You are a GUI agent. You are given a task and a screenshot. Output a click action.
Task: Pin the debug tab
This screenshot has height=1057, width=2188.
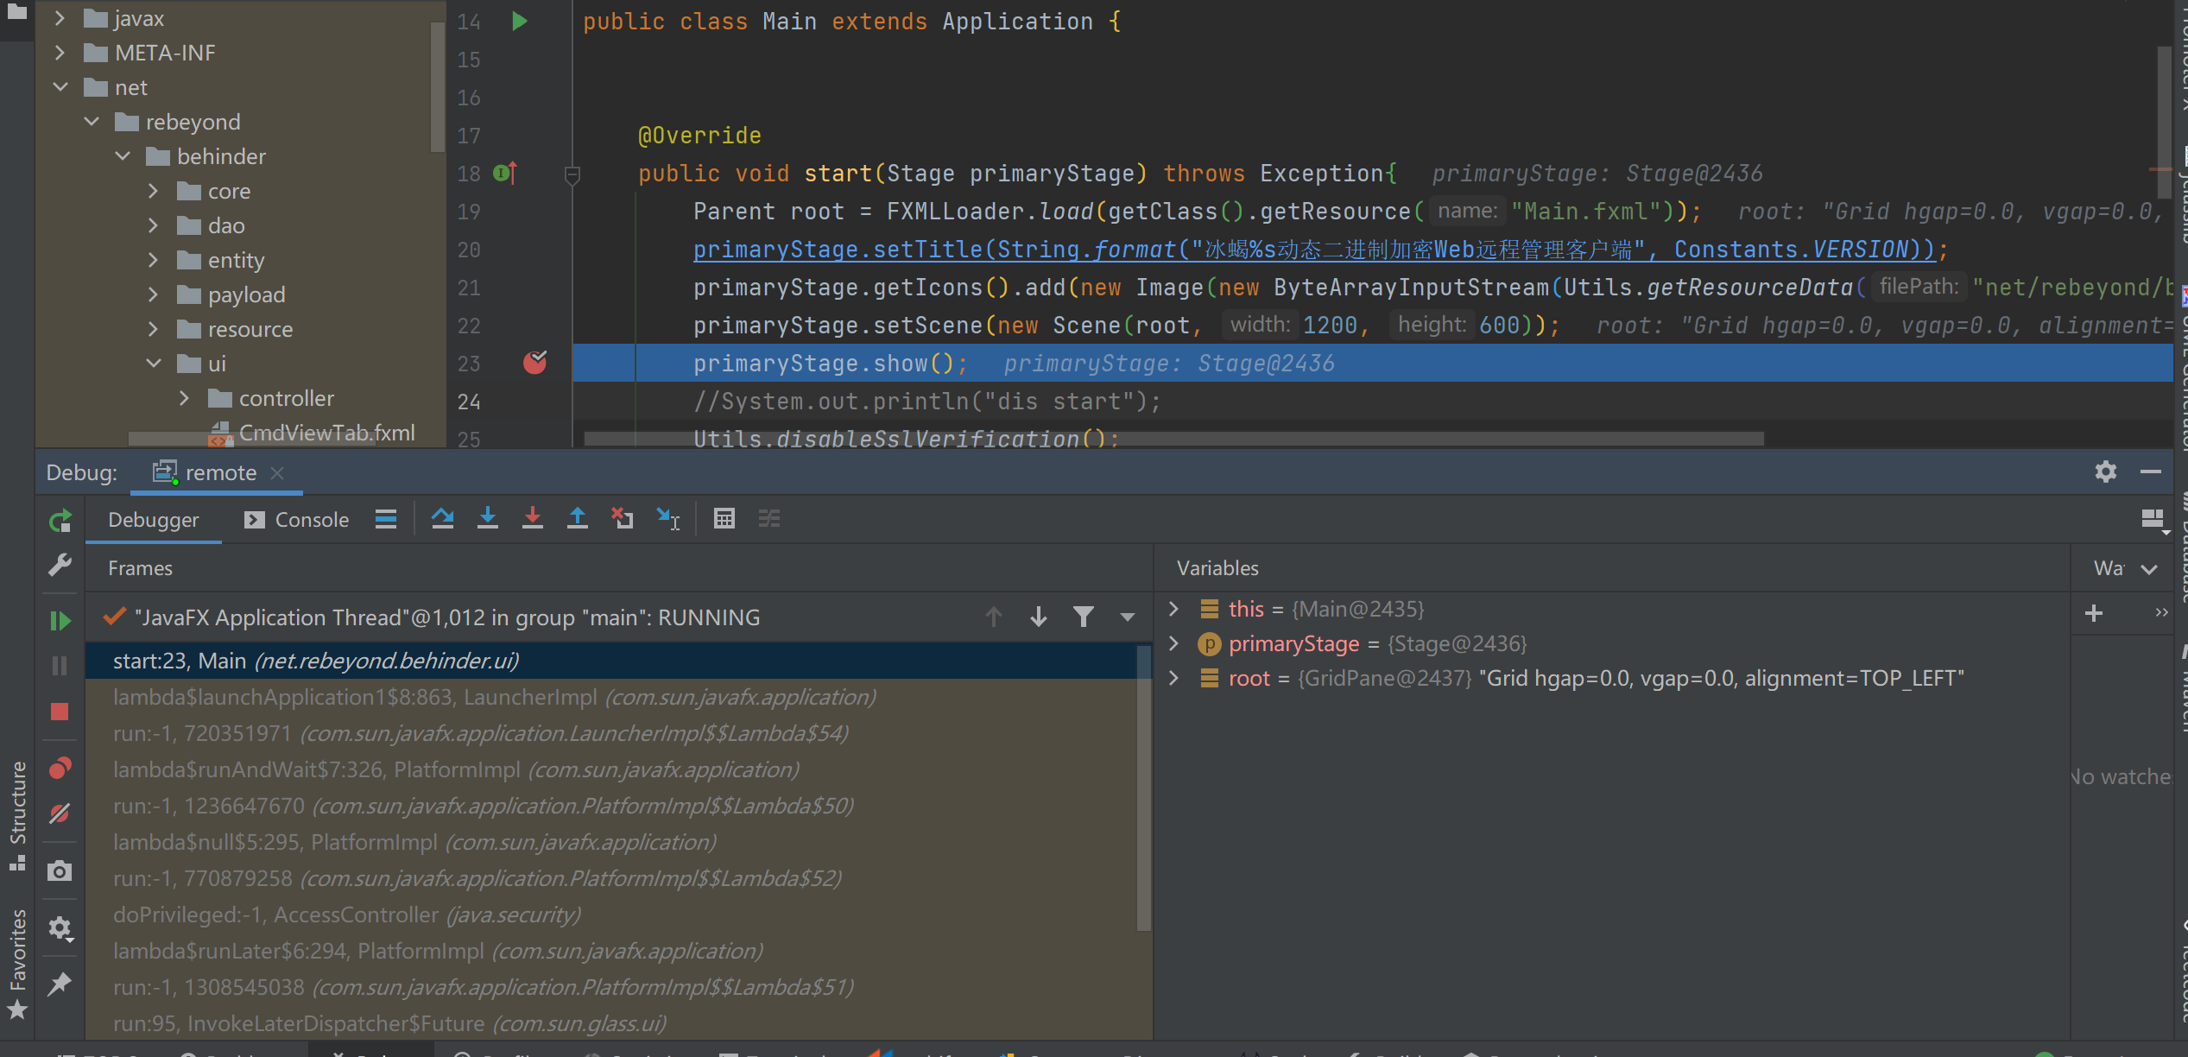tap(60, 984)
